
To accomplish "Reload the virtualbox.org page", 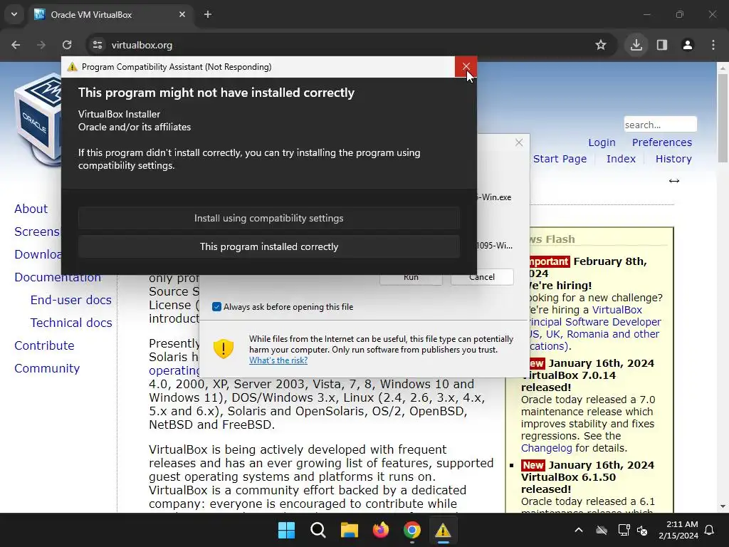I will click(x=67, y=45).
